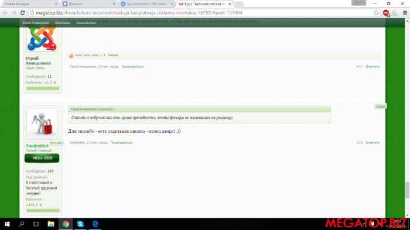
Task: Close the Новая вкладка tab
Action: [x=56, y=4]
